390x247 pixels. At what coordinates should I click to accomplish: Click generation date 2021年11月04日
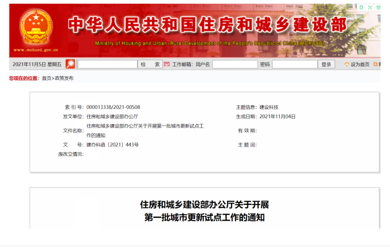[x=277, y=117]
